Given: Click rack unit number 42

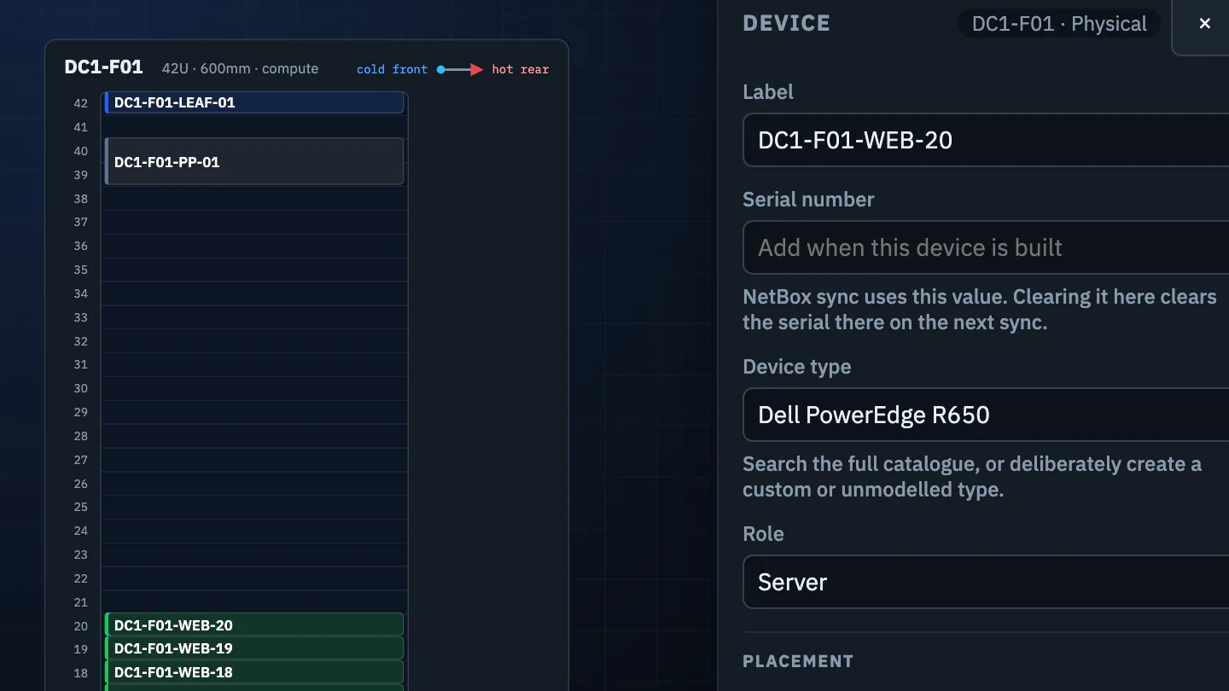Looking at the screenshot, I should pos(81,103).
